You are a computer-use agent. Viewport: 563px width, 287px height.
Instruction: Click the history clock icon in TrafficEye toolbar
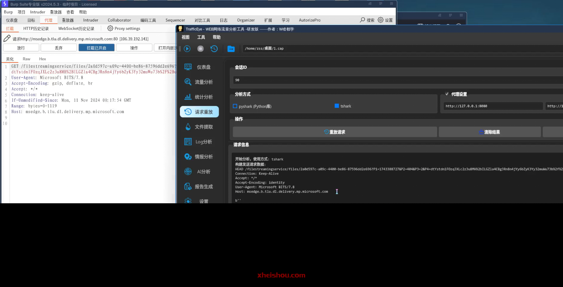pyautogui.click(x=214, y=49)
